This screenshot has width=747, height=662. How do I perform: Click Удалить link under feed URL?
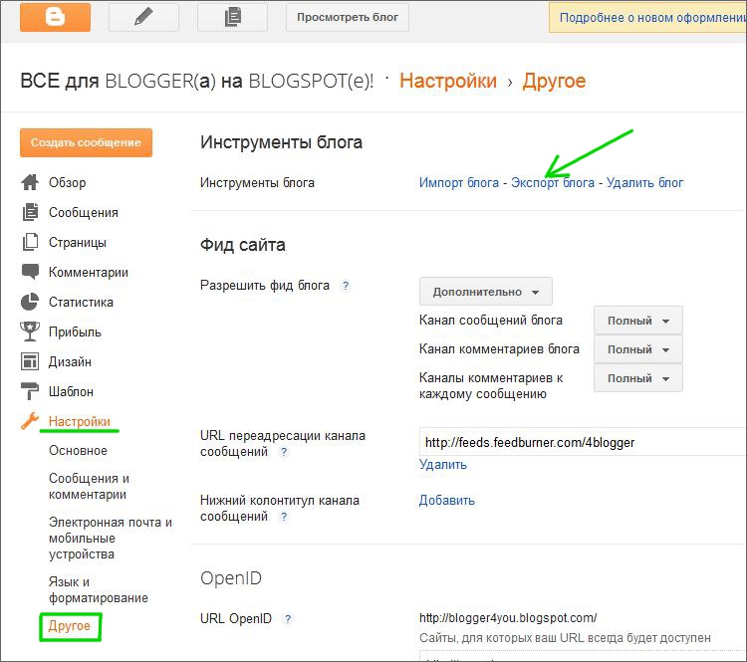tap(443, 464)
